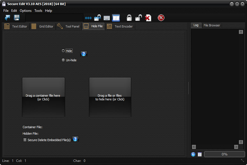Select the Hide radio button
247x165 pixels.
tap(63, 51)
